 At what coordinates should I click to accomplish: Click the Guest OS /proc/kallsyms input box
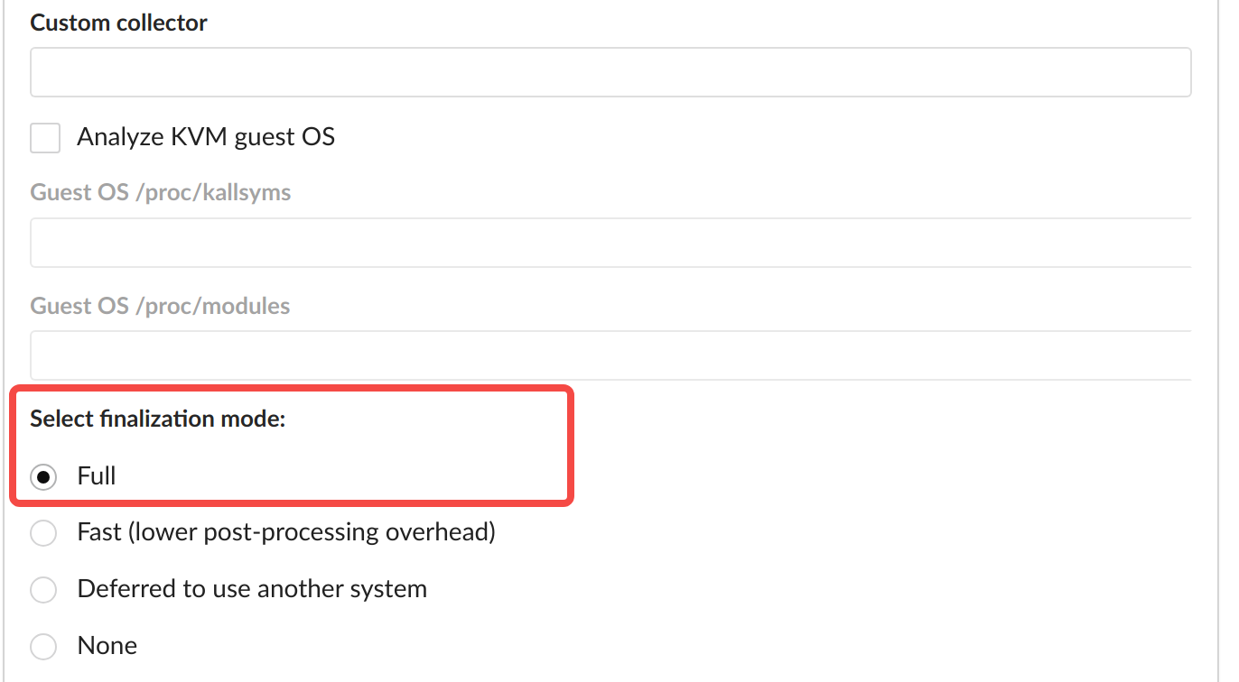tap(610, 243)
